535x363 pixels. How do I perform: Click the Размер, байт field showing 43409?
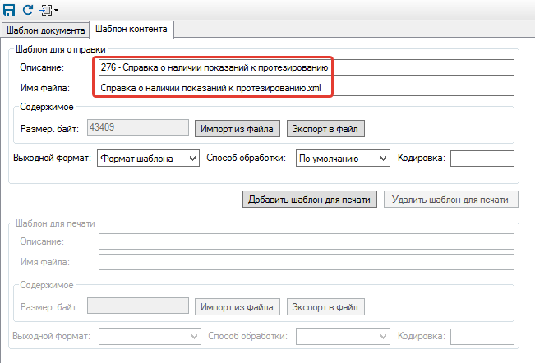[138, 127]
